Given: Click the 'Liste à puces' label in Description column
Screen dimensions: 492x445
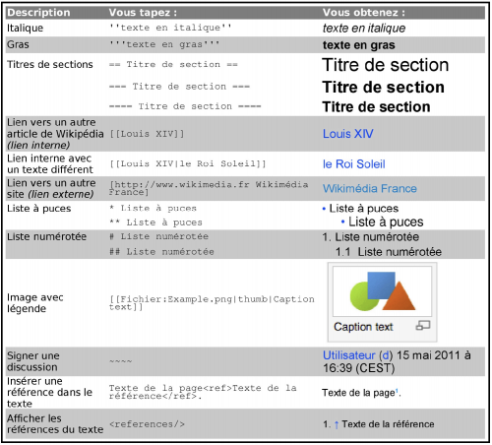Looking at the screenshot, I should (x=39, y=209).
